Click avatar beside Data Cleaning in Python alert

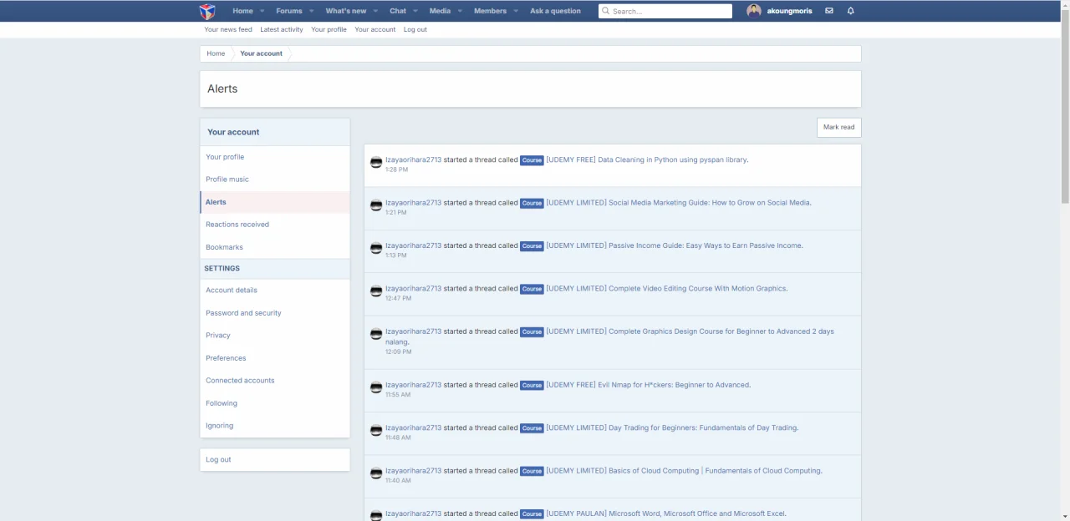click(376, 162)
